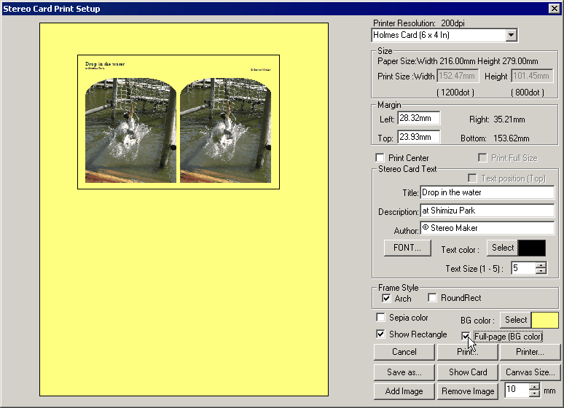Increase text size with up arrow
Image resolution: width=564 pixels, height=408 pixels.
tap(541, 264)
